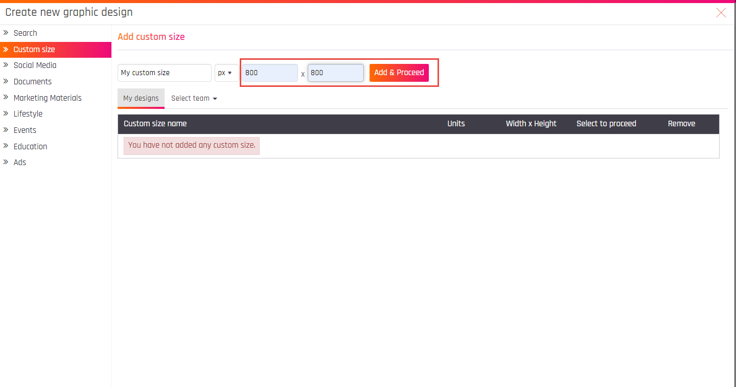Viewport: 736px width, 387px height.
Task: Open the Social Media category
Action: (35, 65)
